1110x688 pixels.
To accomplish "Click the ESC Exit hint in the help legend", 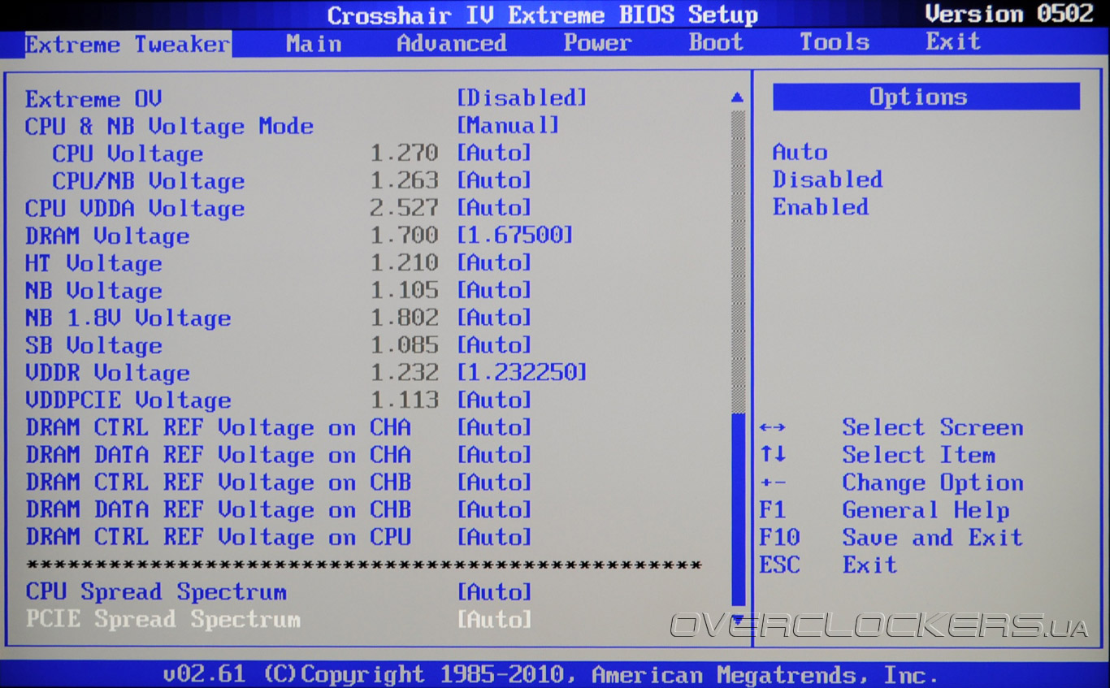I will 828,565.
